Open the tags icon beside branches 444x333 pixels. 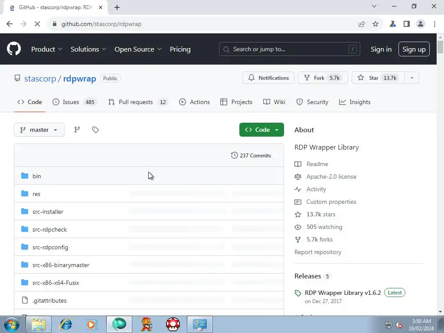(x=95, y=130)
